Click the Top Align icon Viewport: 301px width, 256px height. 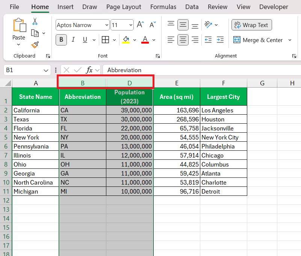171,24
